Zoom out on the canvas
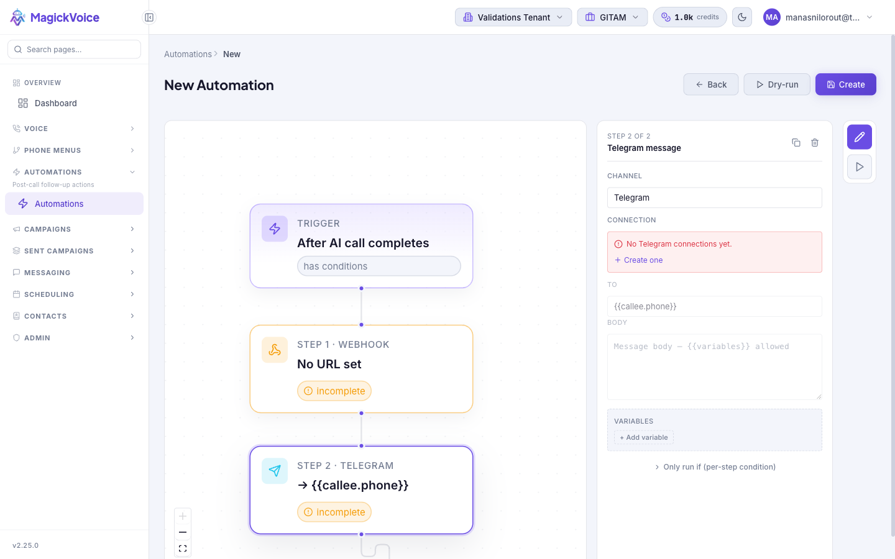The image size is (895, 559). [183, 532]
